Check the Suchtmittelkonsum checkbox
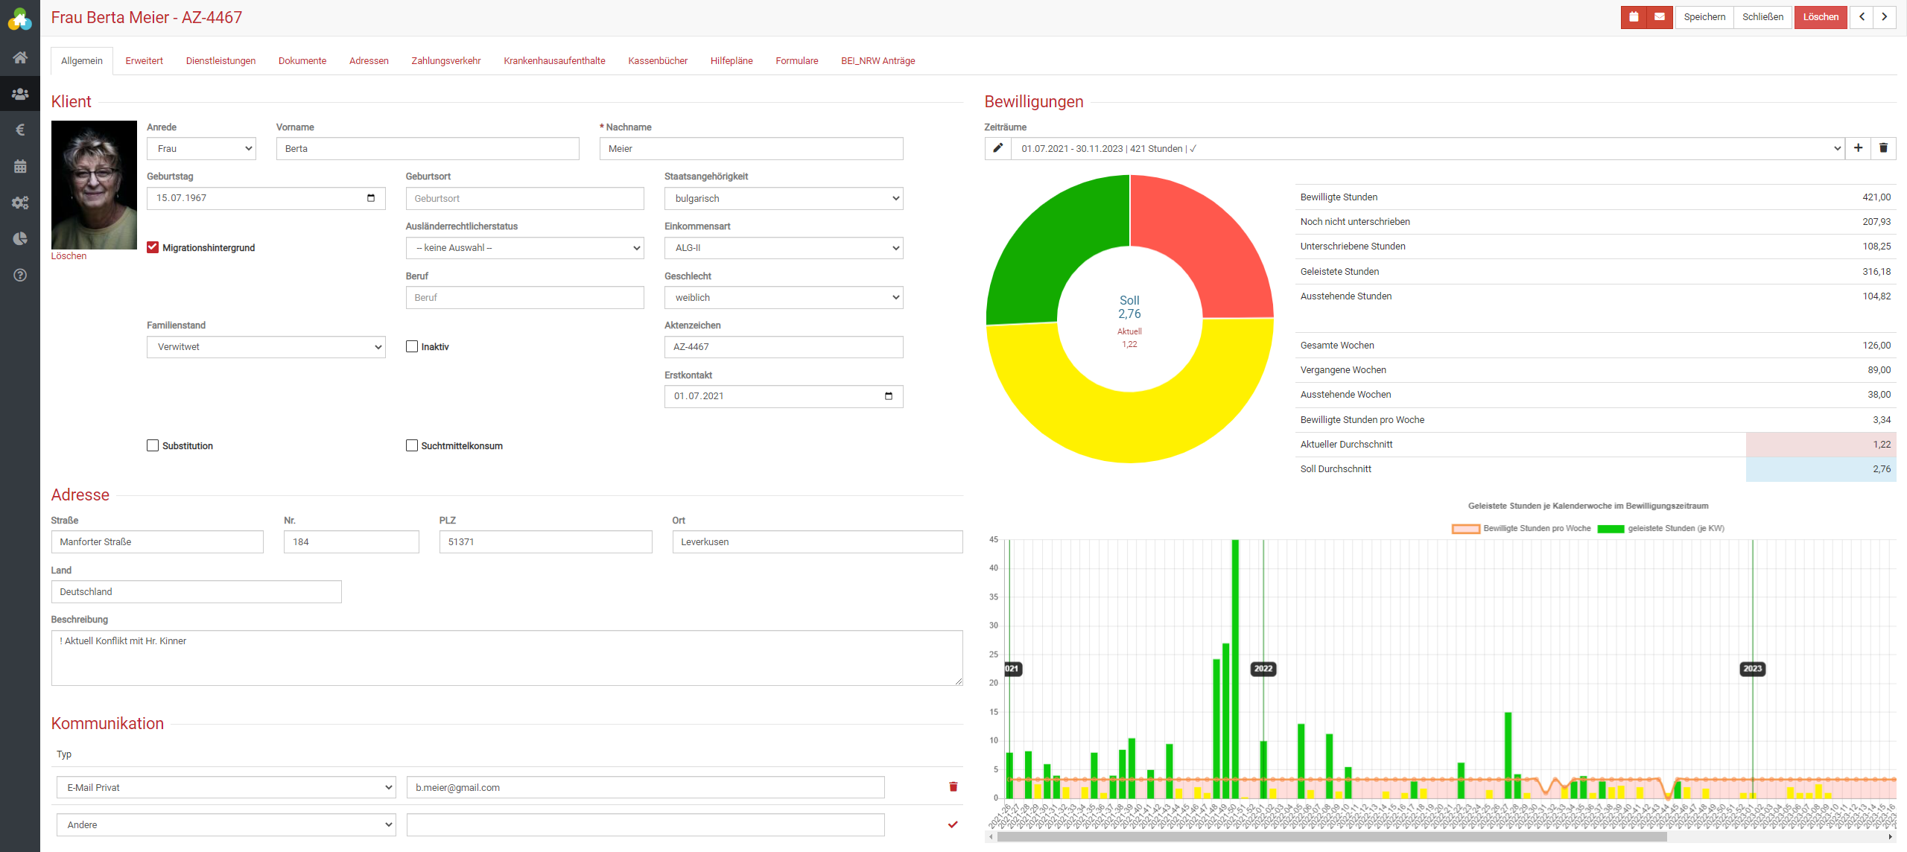This screenshot has width=1907, height=852. click(412, 445)
